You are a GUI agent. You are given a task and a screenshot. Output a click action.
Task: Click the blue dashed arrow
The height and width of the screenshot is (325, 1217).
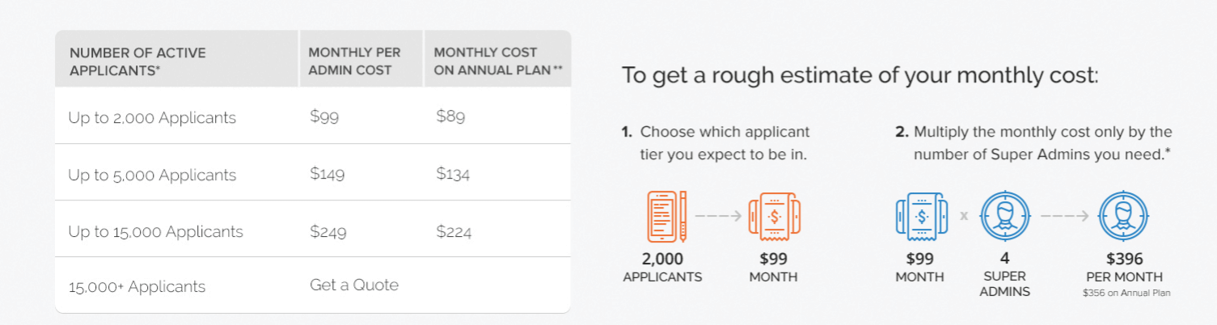1063,217
